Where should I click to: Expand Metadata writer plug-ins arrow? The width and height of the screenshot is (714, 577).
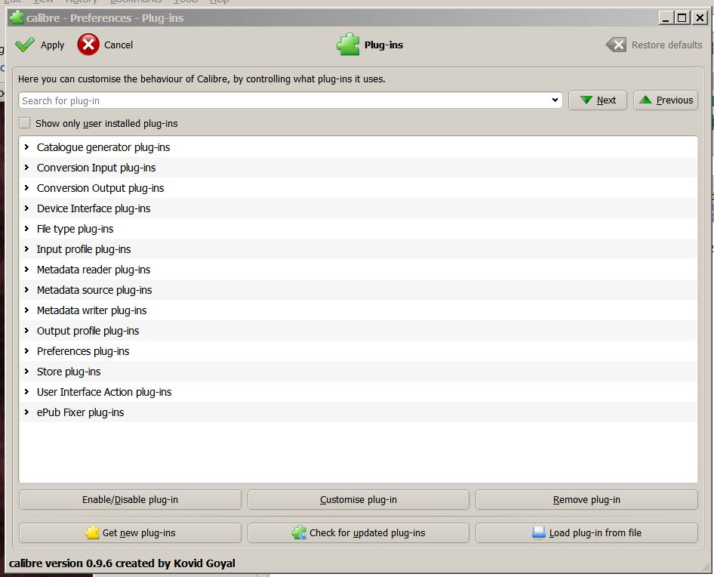pos(26,310)
